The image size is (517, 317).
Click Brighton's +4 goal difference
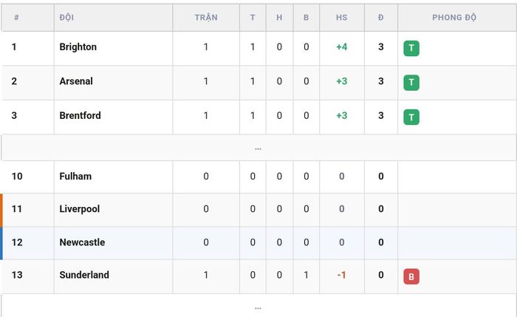(x=341, y=47)
